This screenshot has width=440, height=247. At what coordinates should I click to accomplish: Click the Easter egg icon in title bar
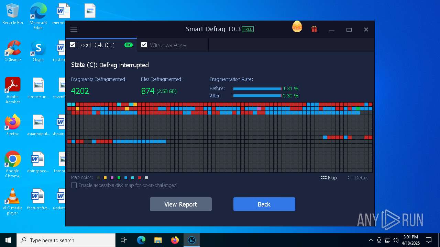pyautogui.click(x=297, y=27)
